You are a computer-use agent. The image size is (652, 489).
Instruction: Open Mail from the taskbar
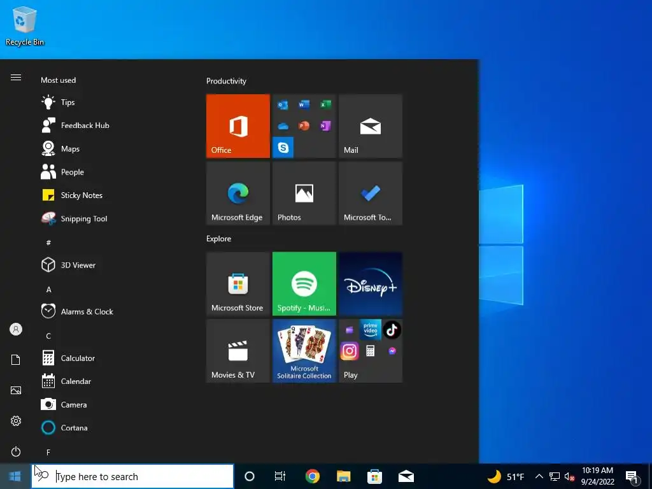(x=406, y=476)
